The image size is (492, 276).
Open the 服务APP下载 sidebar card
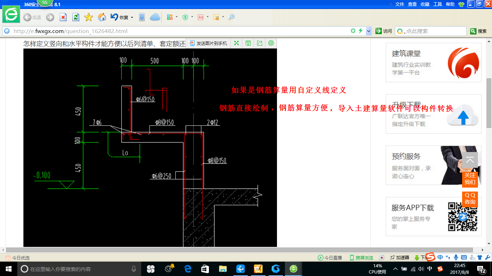pyautogui.click(x=434, y=216)
